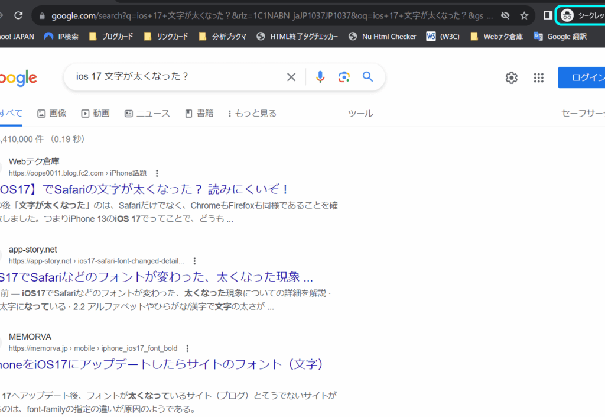Clear the search box with X
This screenshot has width=605, height=417.
click(291, 77)
